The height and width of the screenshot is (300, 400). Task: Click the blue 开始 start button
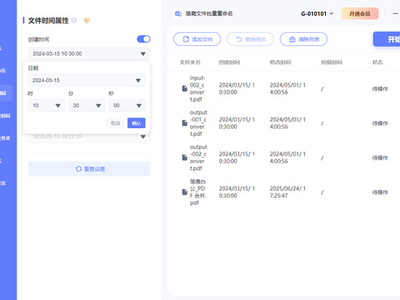click(x=387, y=39)
